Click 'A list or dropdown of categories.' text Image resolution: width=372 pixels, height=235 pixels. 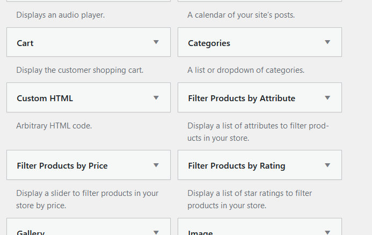246,70
